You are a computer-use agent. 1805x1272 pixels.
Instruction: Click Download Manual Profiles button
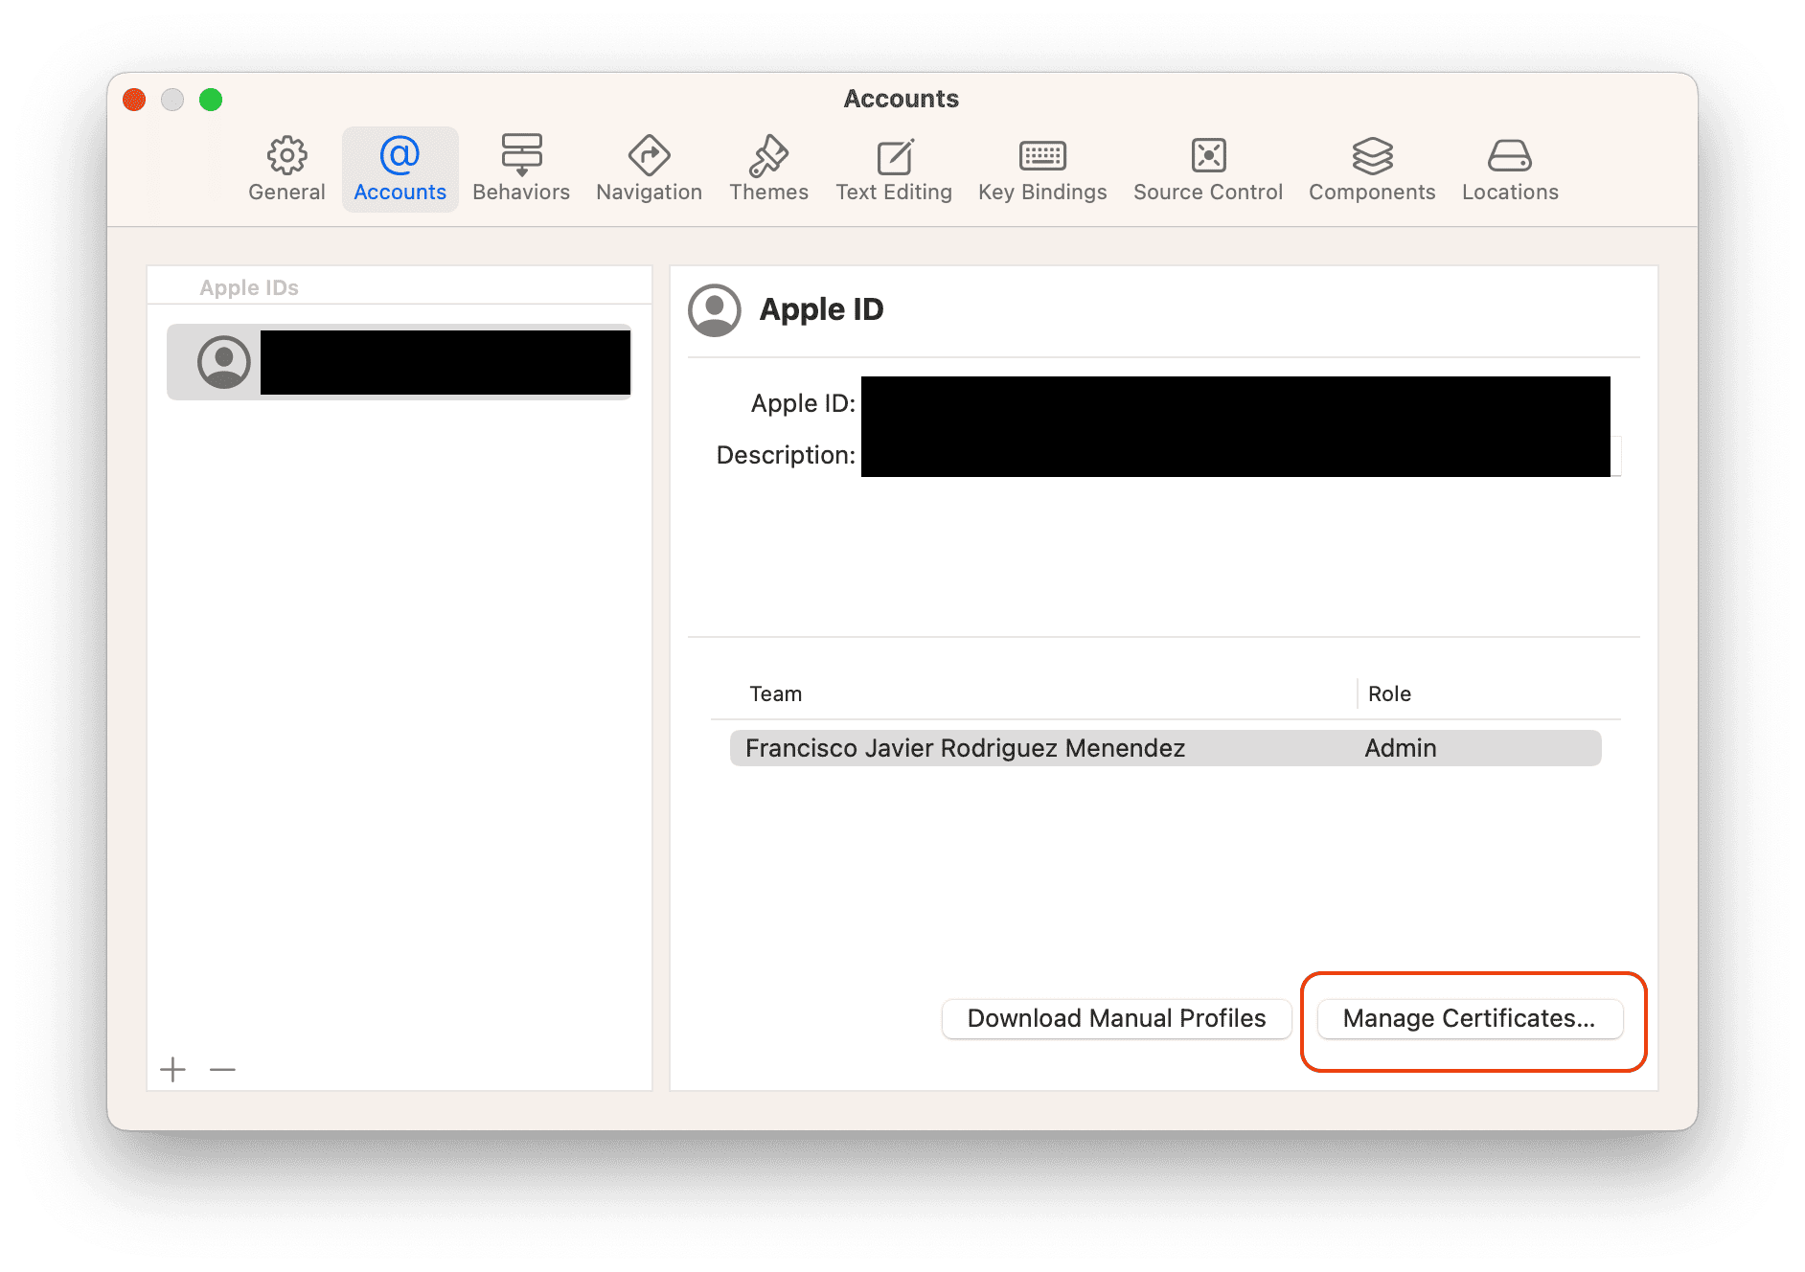[x=1116, y=1018]
